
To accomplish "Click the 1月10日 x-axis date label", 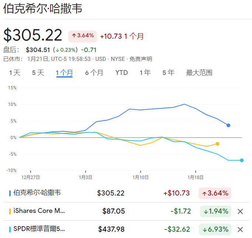I will 140,177.
